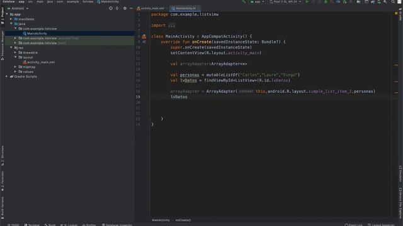This screenshot has height=226, width=403.
Task: Open Project panel gear settings
Action: click(x=125, y=8)
